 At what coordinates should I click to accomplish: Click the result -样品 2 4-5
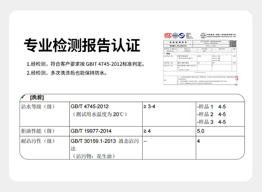click(212, 114)
